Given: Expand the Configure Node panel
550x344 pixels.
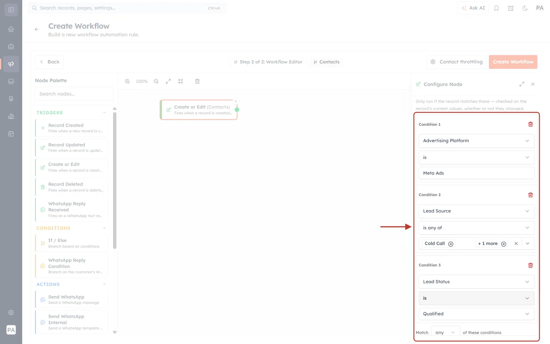Looking at the screenshot, I should click(522, 84).
